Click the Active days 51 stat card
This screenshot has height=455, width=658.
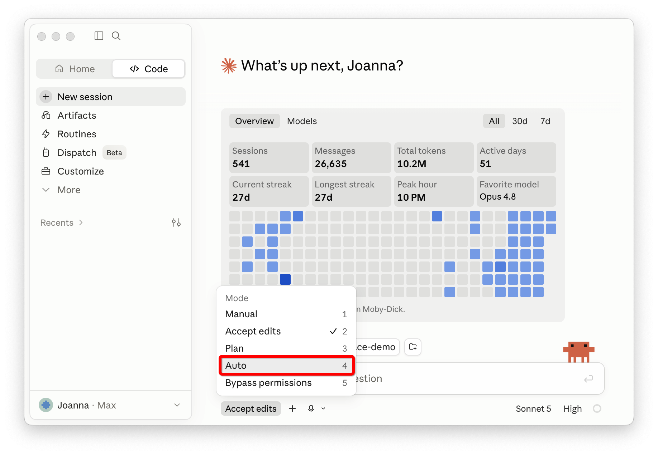click(x=516, y=157)
